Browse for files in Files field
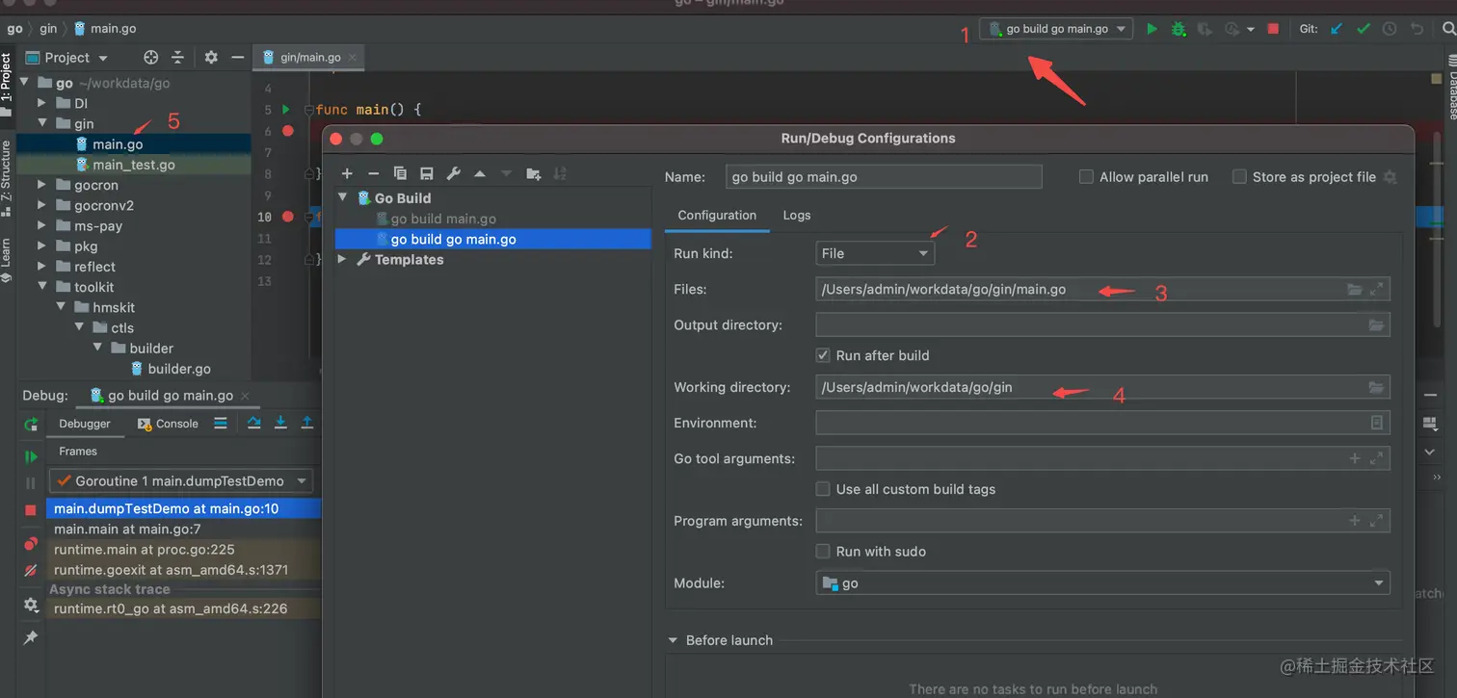 (1355, 289)
